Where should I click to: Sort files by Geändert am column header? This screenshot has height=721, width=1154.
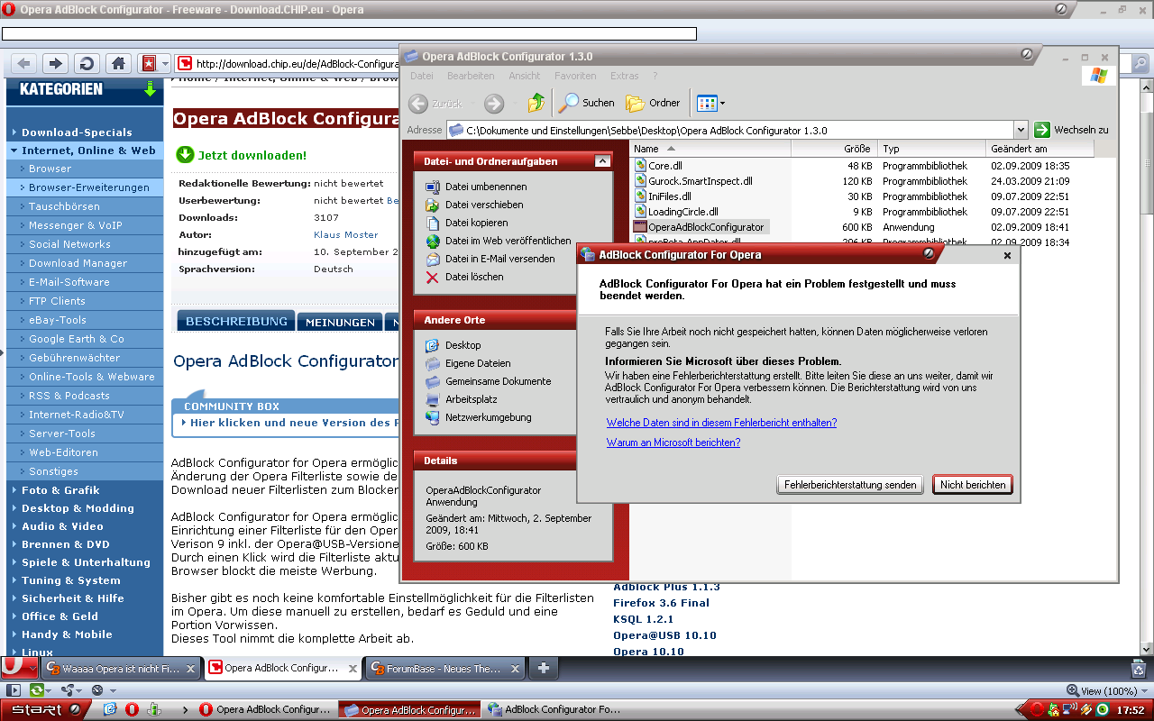click(x=1040, y=149)
